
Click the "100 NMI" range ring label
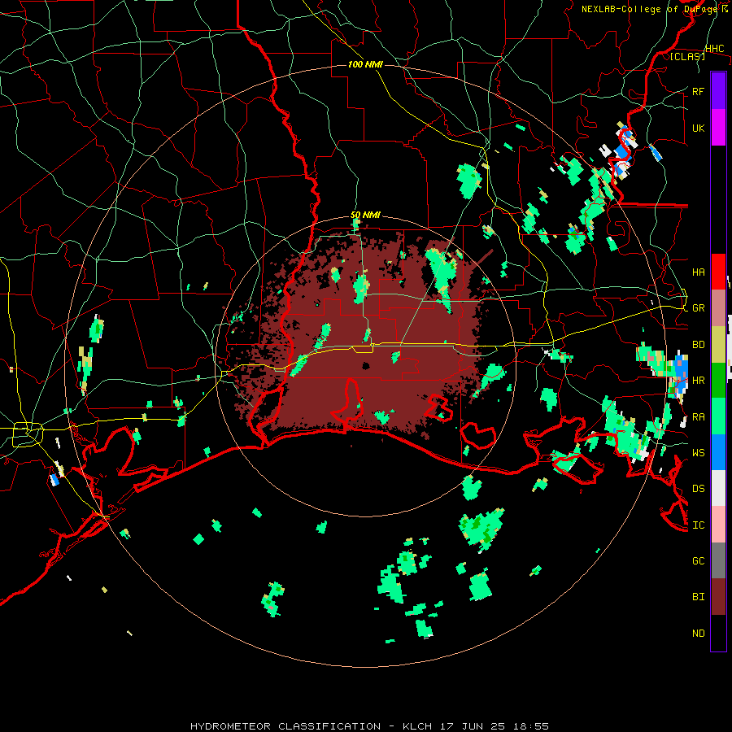365,64
